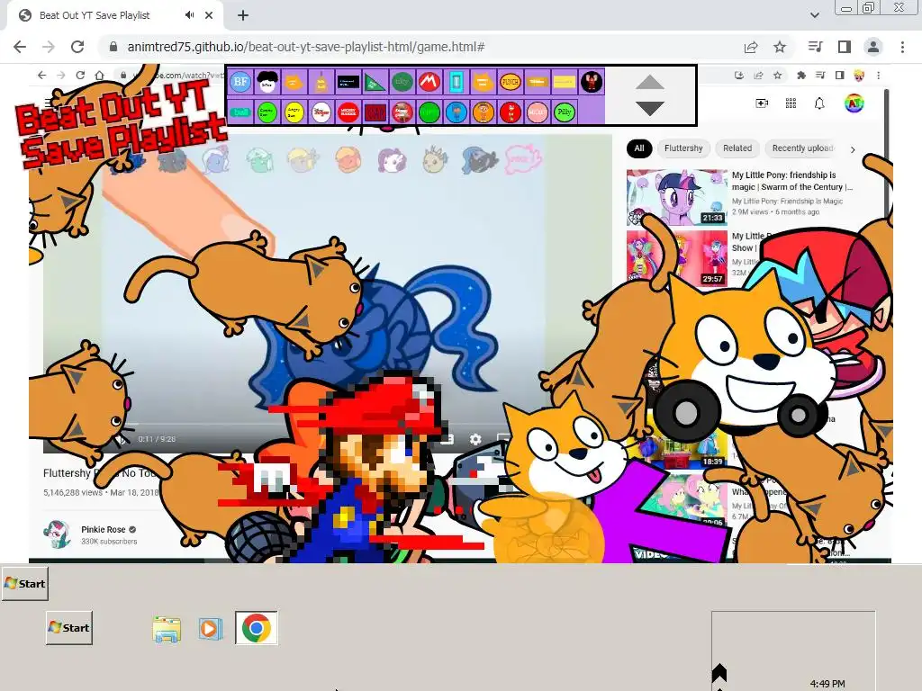Open the YouTube account avatar

point(854,103)
